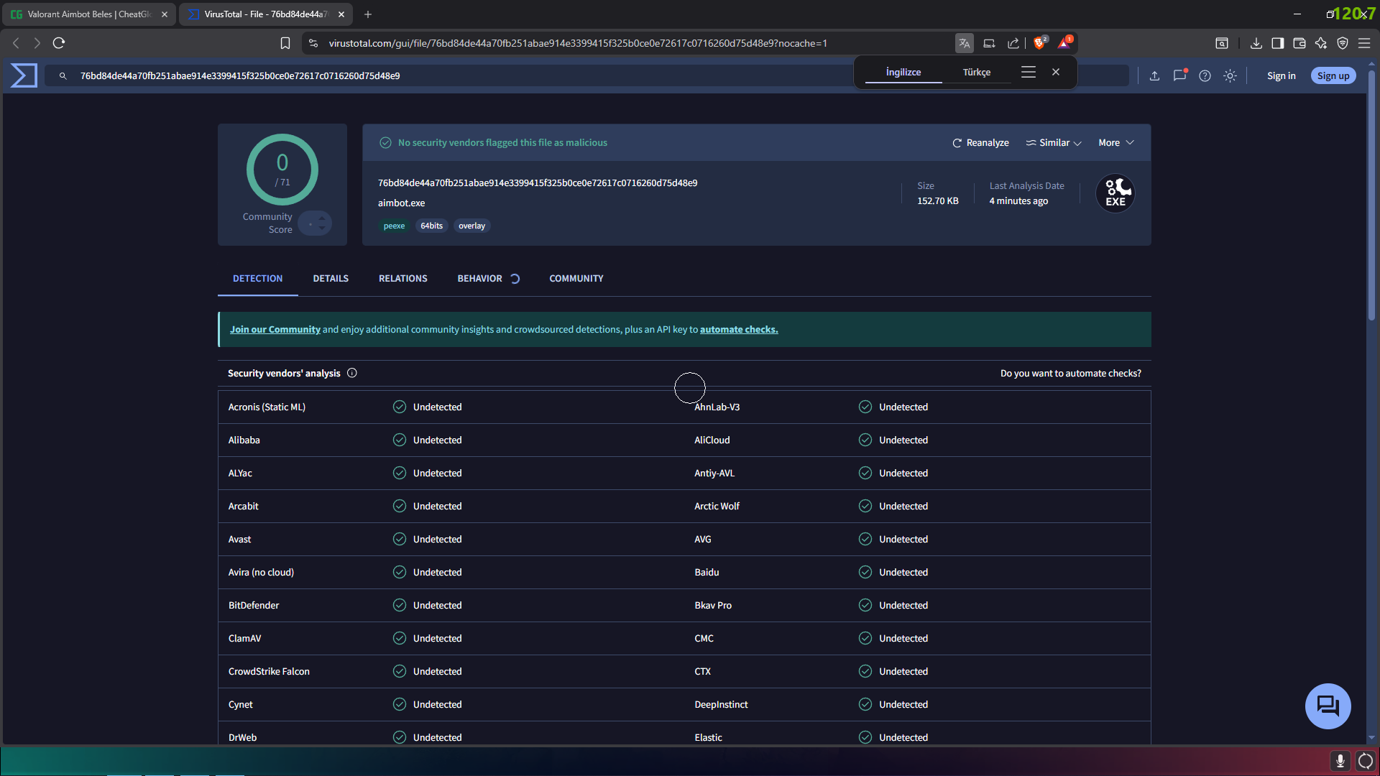Click the browser reload button

(x=59, y=43)
